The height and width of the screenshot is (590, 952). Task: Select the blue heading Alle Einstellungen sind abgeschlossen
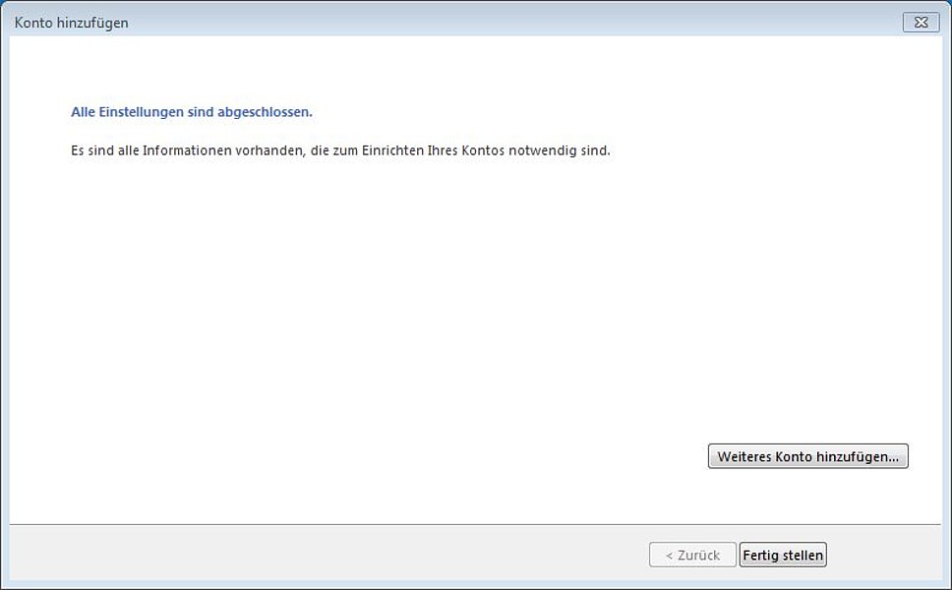coord(192,112)
